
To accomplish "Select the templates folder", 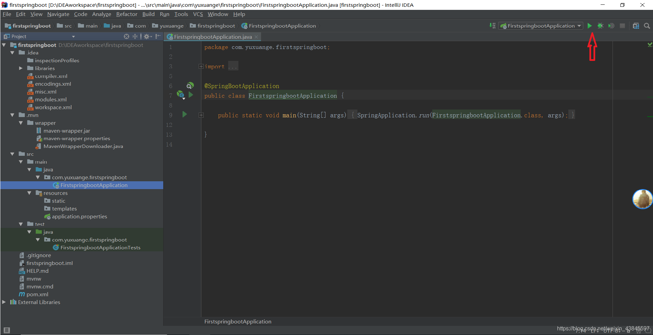I will coord(64,209).
